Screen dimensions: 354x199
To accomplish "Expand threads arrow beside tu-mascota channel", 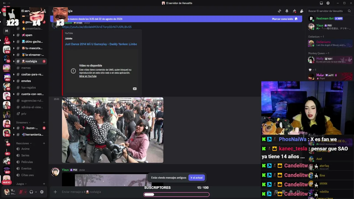I will [14, 48].
